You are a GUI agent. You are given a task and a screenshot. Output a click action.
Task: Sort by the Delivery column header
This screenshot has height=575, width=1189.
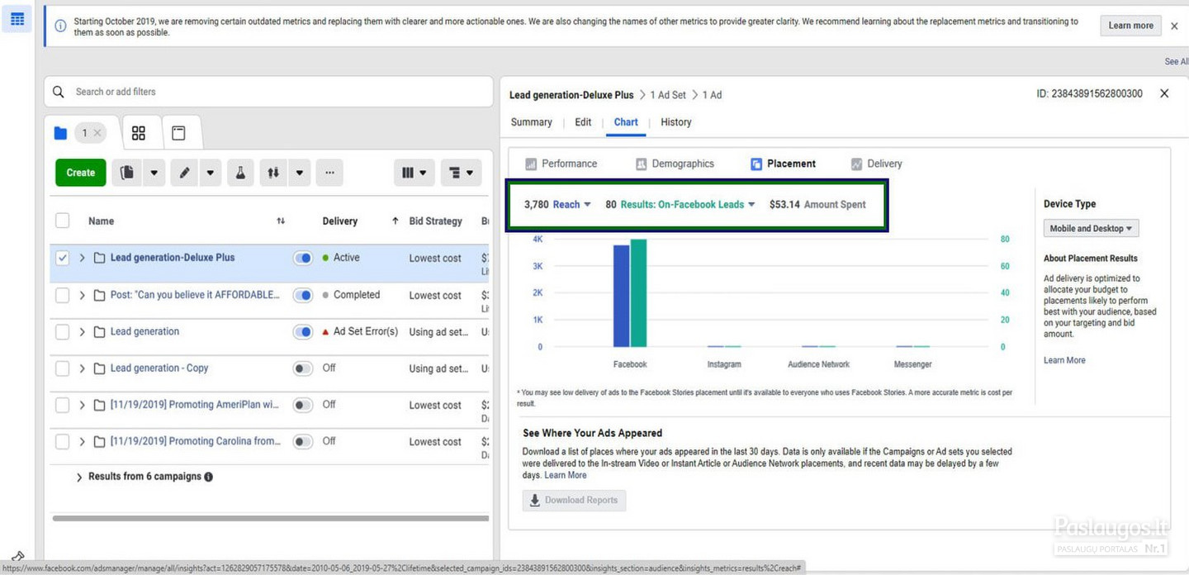(x=339, y=221)
